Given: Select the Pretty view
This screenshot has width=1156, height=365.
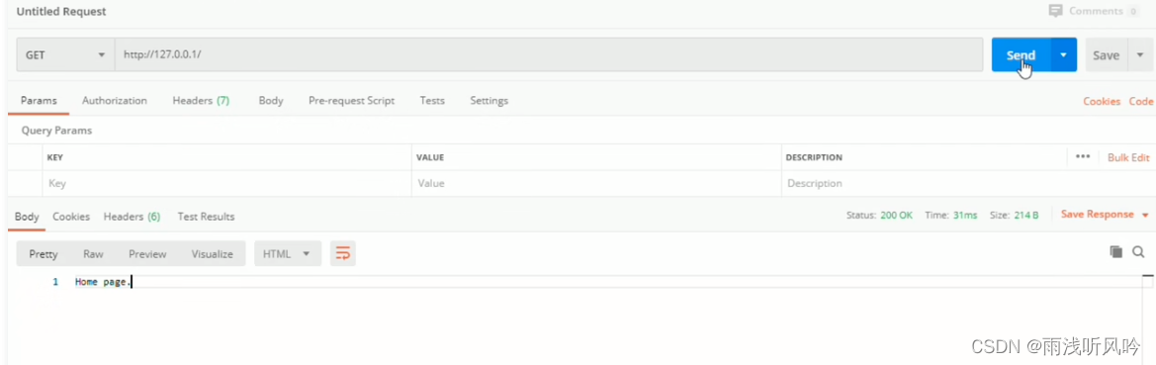Looking at the screenshot, I should [44, 253].
